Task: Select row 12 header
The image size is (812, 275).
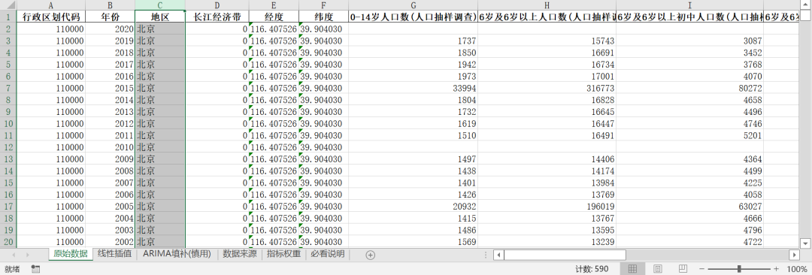Action: pos(9,147)
